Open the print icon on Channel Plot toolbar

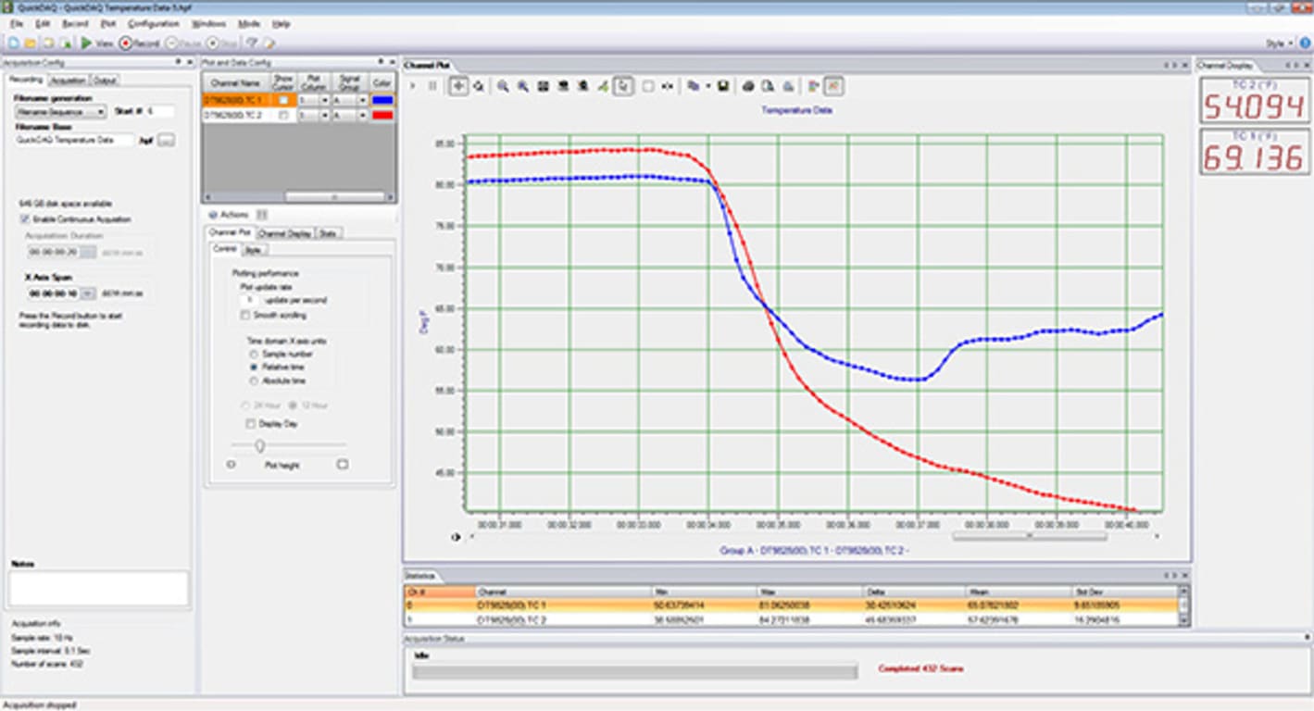click(748, 86)
